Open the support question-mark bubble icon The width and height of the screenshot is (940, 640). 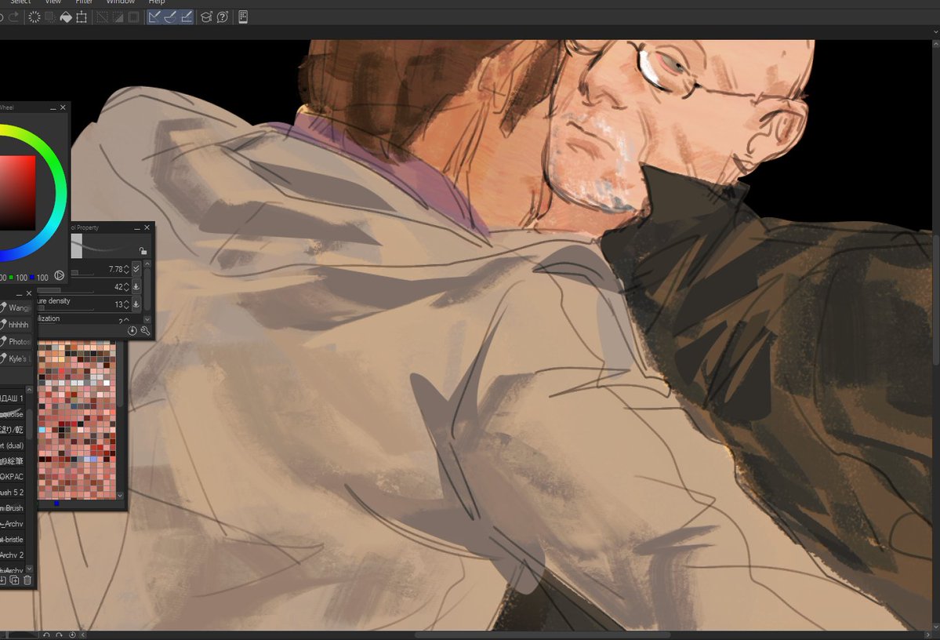click(x=223, y=17)
